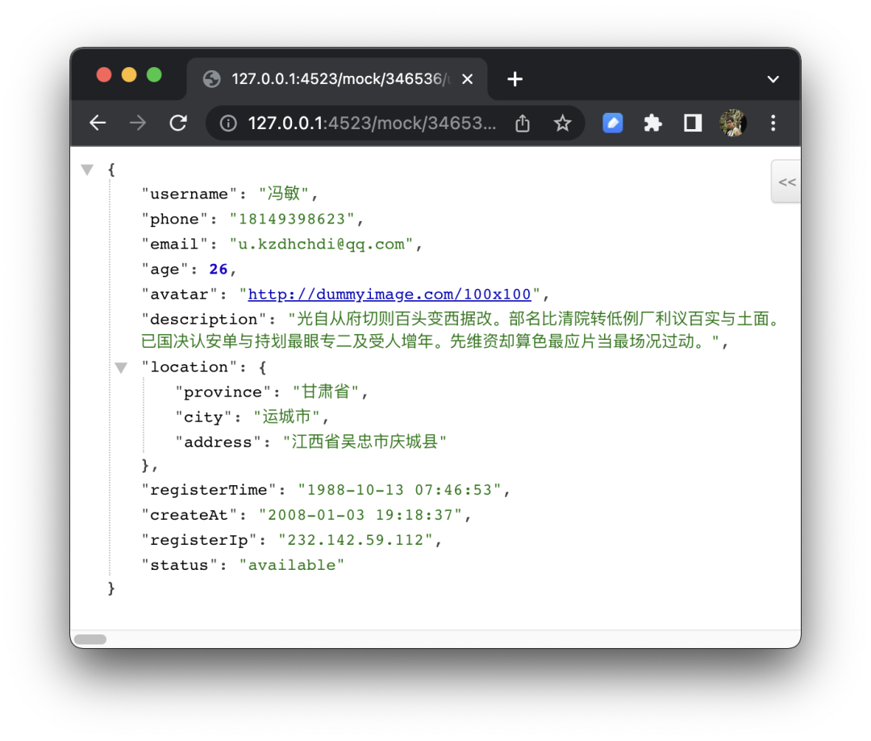Click the city value 运城市
This screenshot has width=871, height=741.
286,417
